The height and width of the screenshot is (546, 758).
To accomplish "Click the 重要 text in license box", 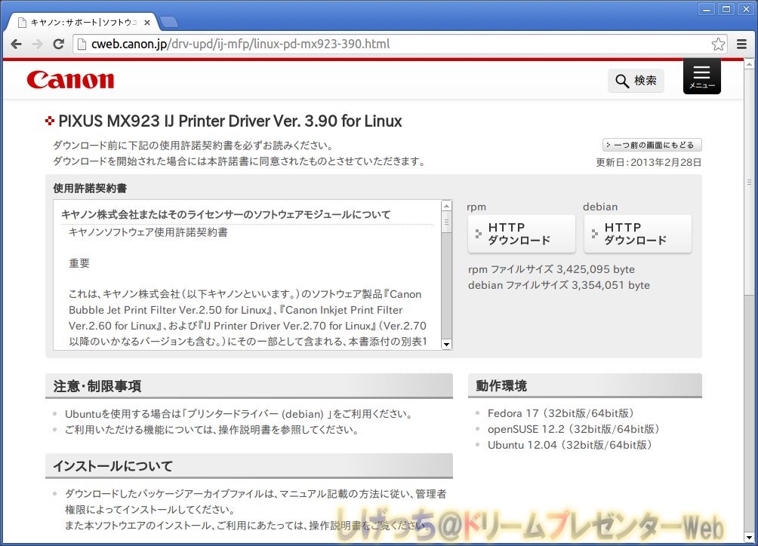I will coord(79,263).
